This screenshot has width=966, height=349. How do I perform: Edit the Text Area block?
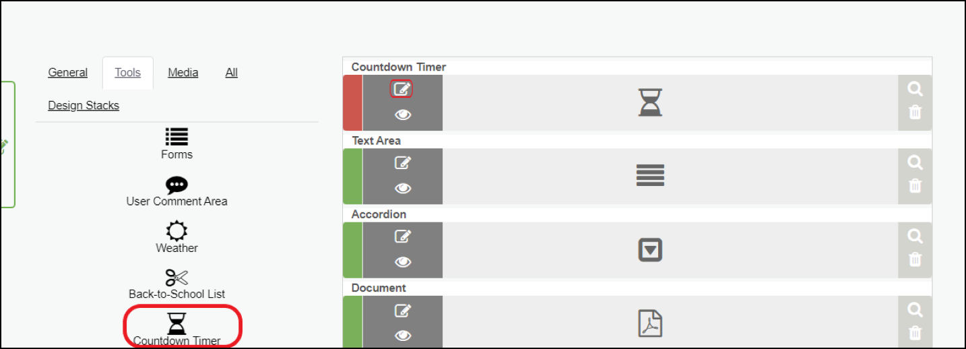(x=402, y=162)
